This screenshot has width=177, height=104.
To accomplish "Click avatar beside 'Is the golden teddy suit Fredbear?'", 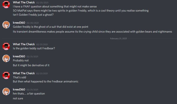I will click(x=6, y=46).
